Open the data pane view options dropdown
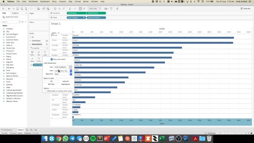This screenshot has height=143, width=254. (x=25, y=22)
